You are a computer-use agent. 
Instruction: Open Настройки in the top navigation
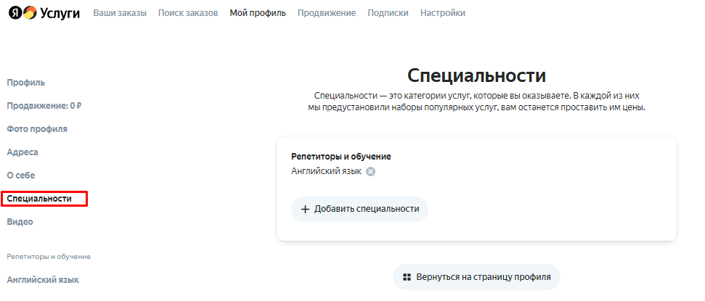click(x=443, y=13)
